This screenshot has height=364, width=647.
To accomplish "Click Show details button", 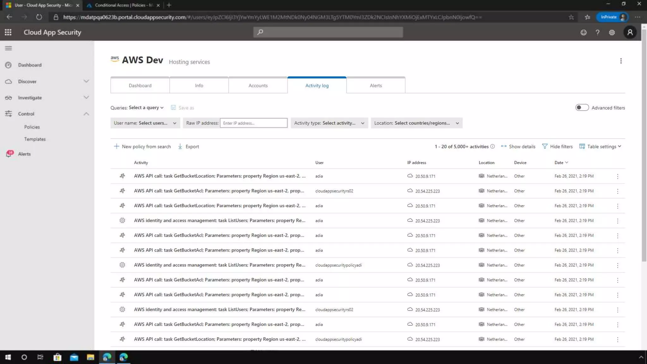I will click(x=518, y=147).
